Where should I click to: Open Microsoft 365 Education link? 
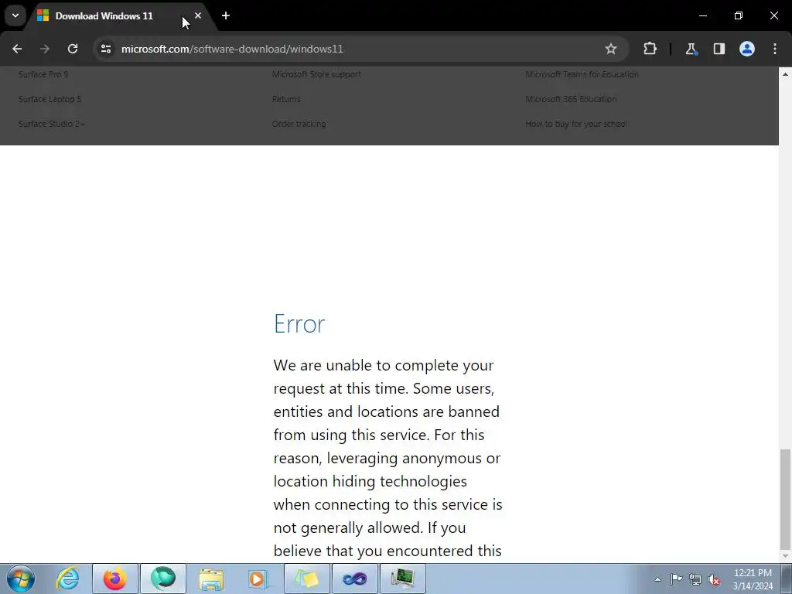571,99
